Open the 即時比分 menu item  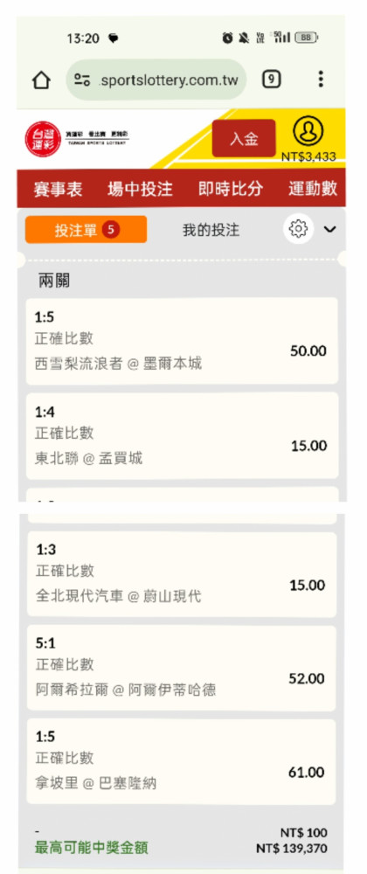(231, 189)
